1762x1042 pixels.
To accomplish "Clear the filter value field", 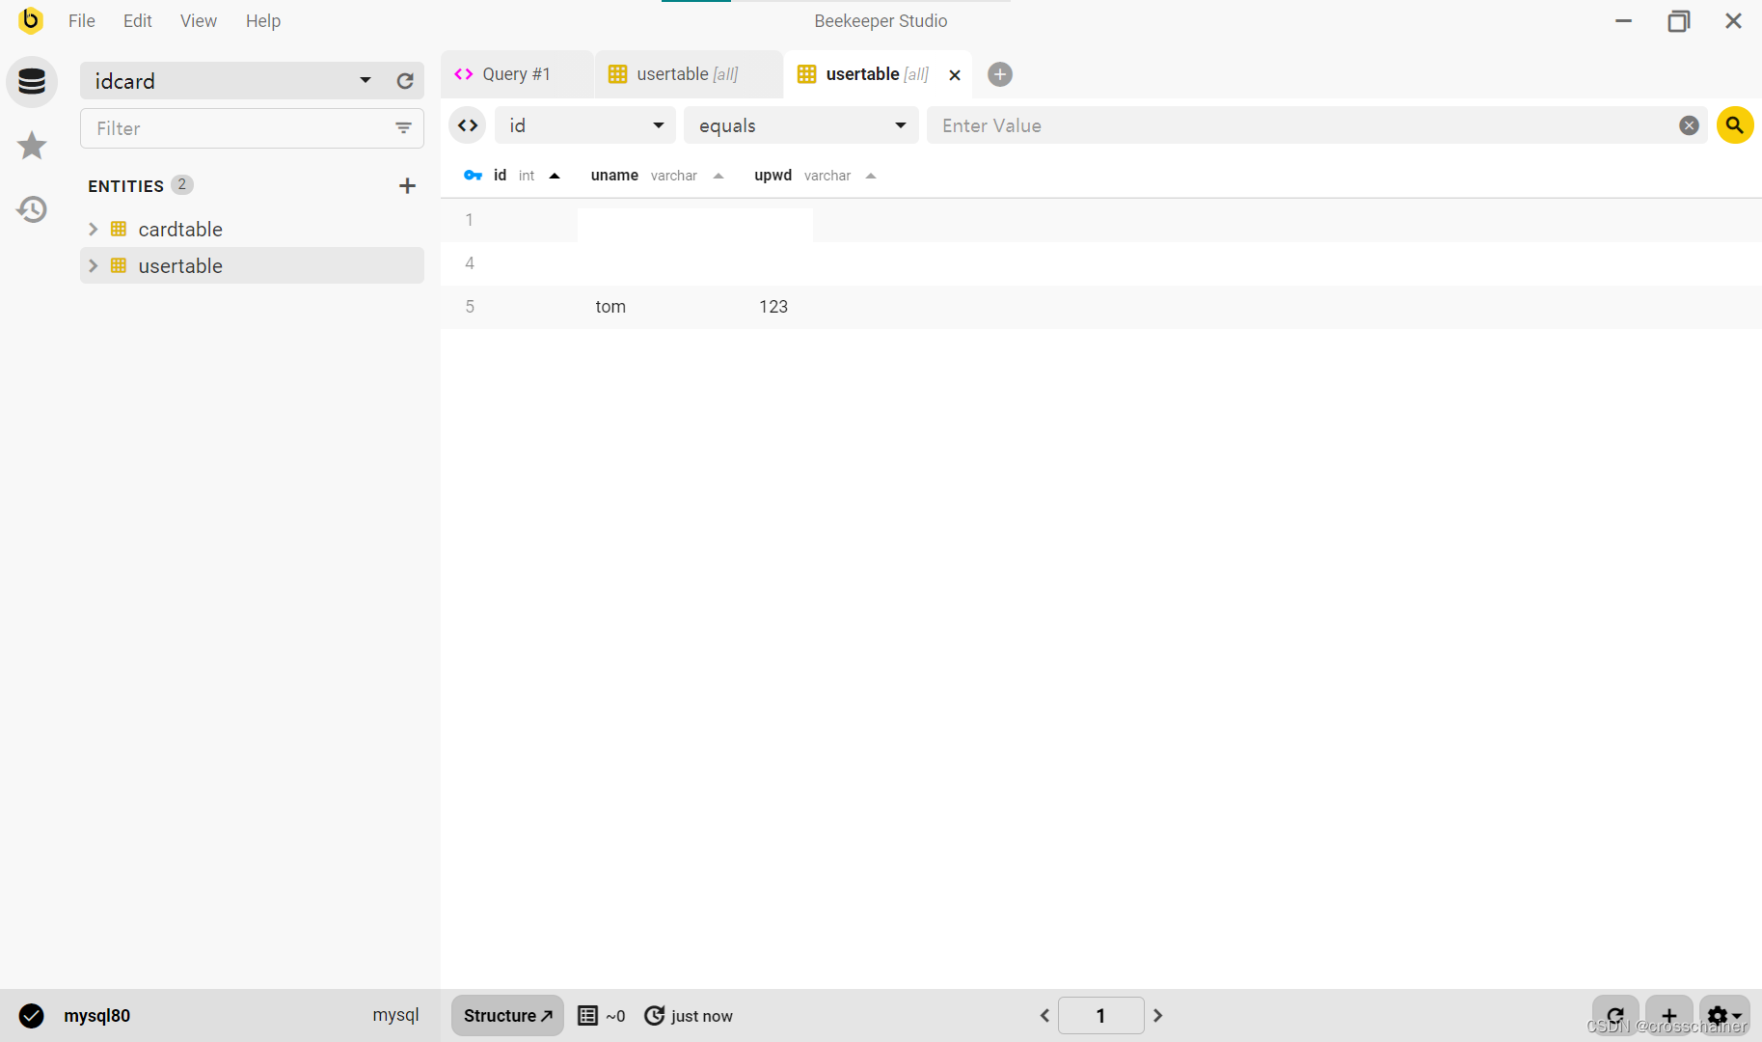I will click(1689, 125).
